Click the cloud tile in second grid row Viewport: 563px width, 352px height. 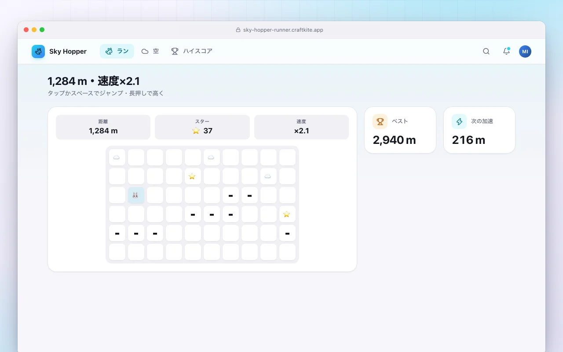[268, 176]
